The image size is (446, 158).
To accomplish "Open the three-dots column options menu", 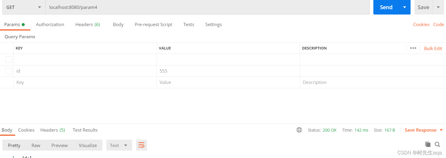I will coord(413,48).
